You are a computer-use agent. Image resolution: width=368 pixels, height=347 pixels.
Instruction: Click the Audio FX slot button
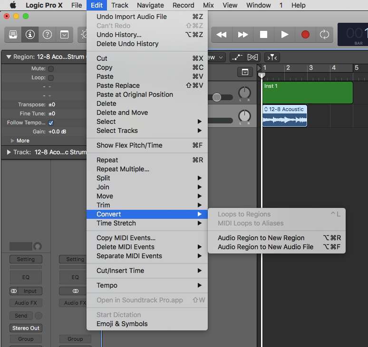(x=26, y=303)
